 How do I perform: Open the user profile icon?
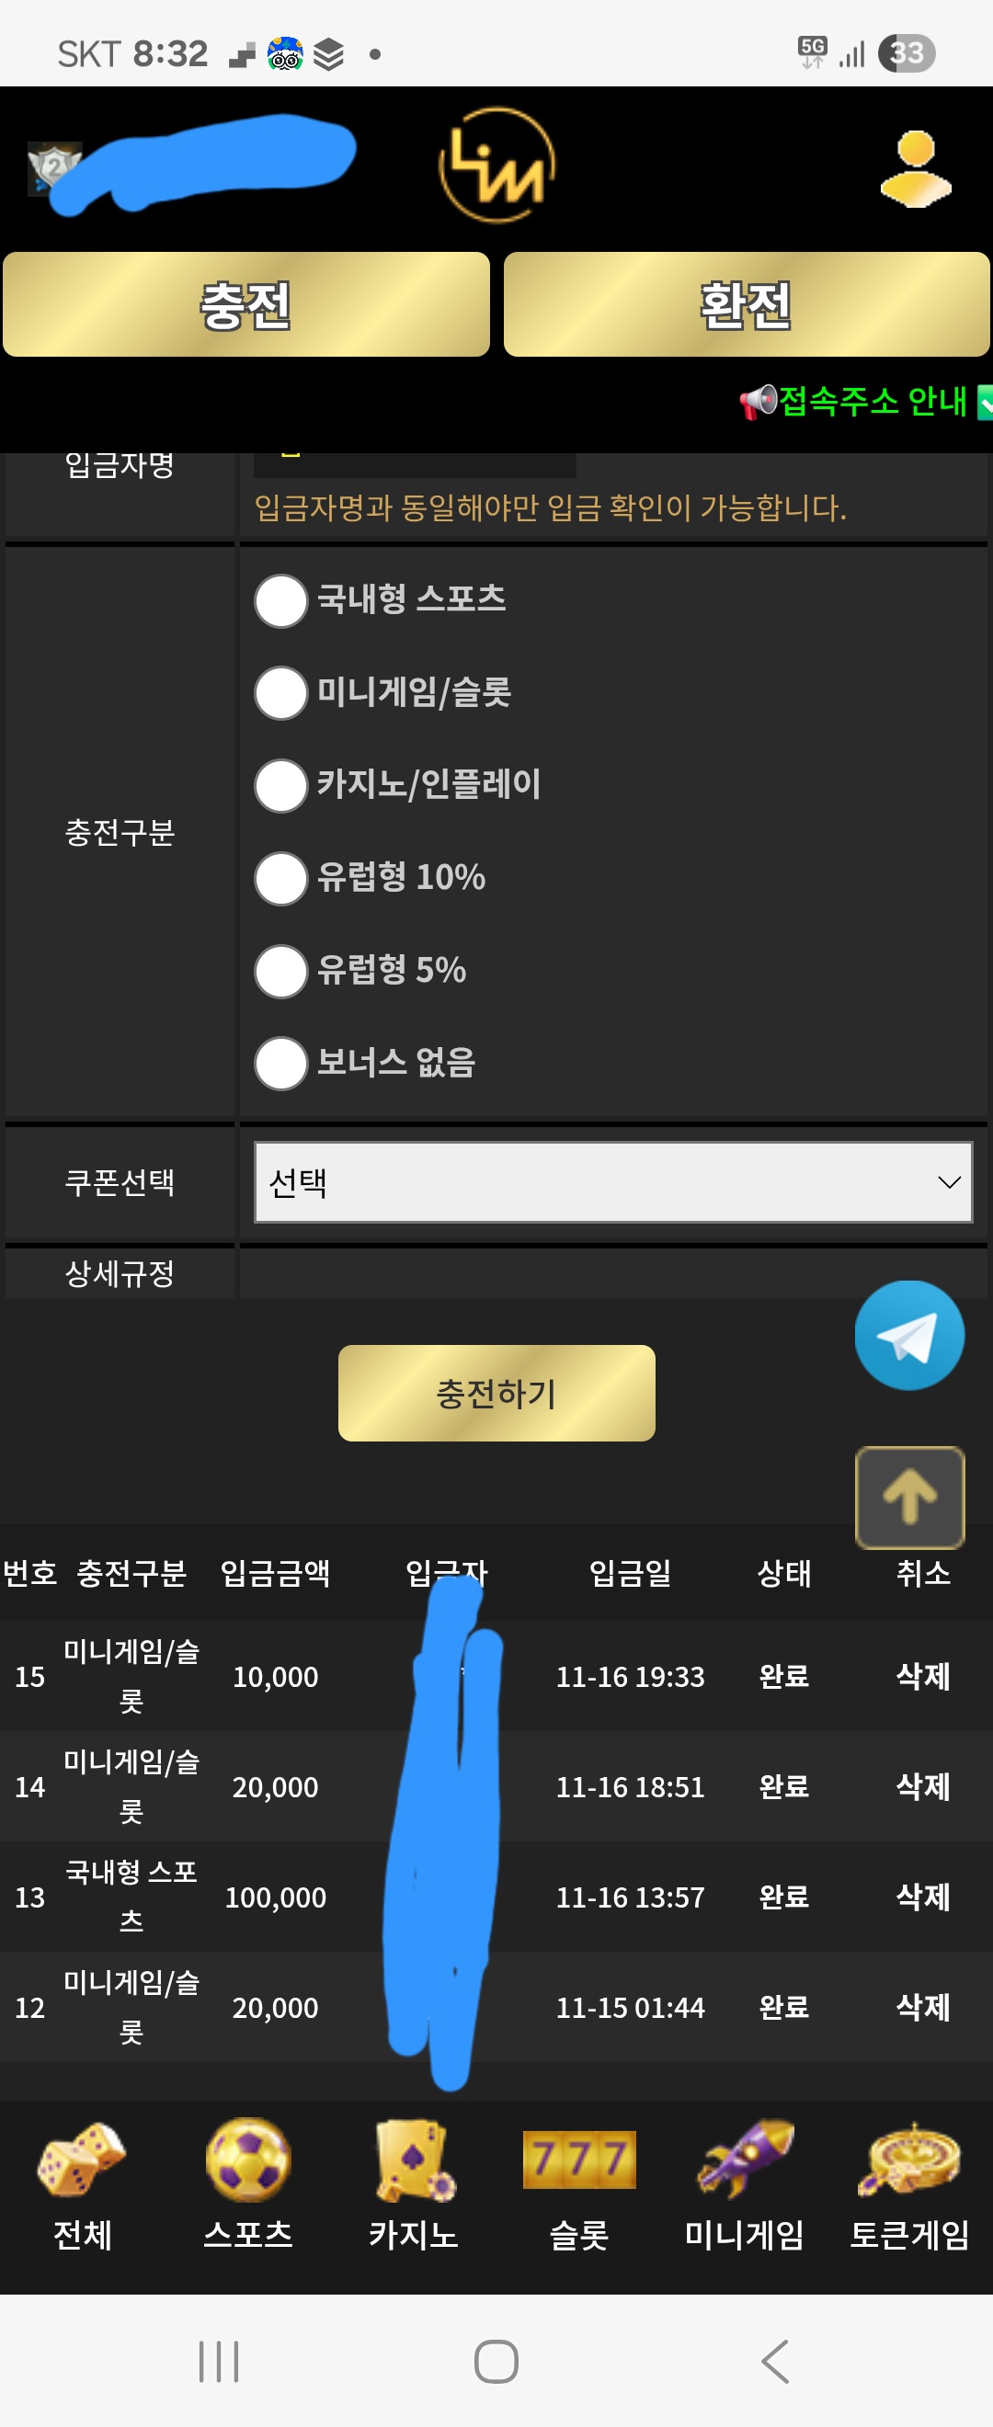click(x=915, y=168)
